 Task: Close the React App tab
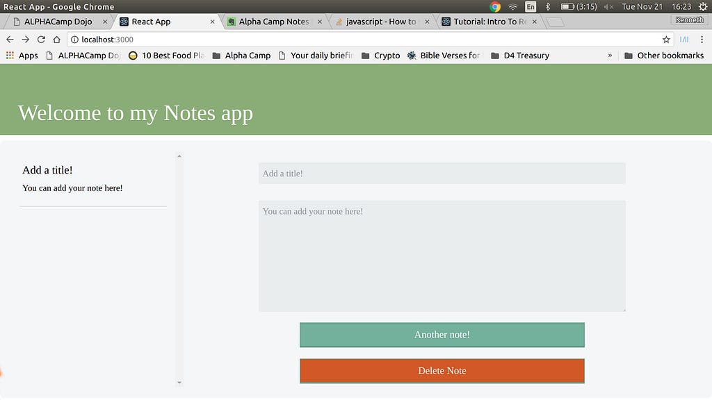(212, 22)
